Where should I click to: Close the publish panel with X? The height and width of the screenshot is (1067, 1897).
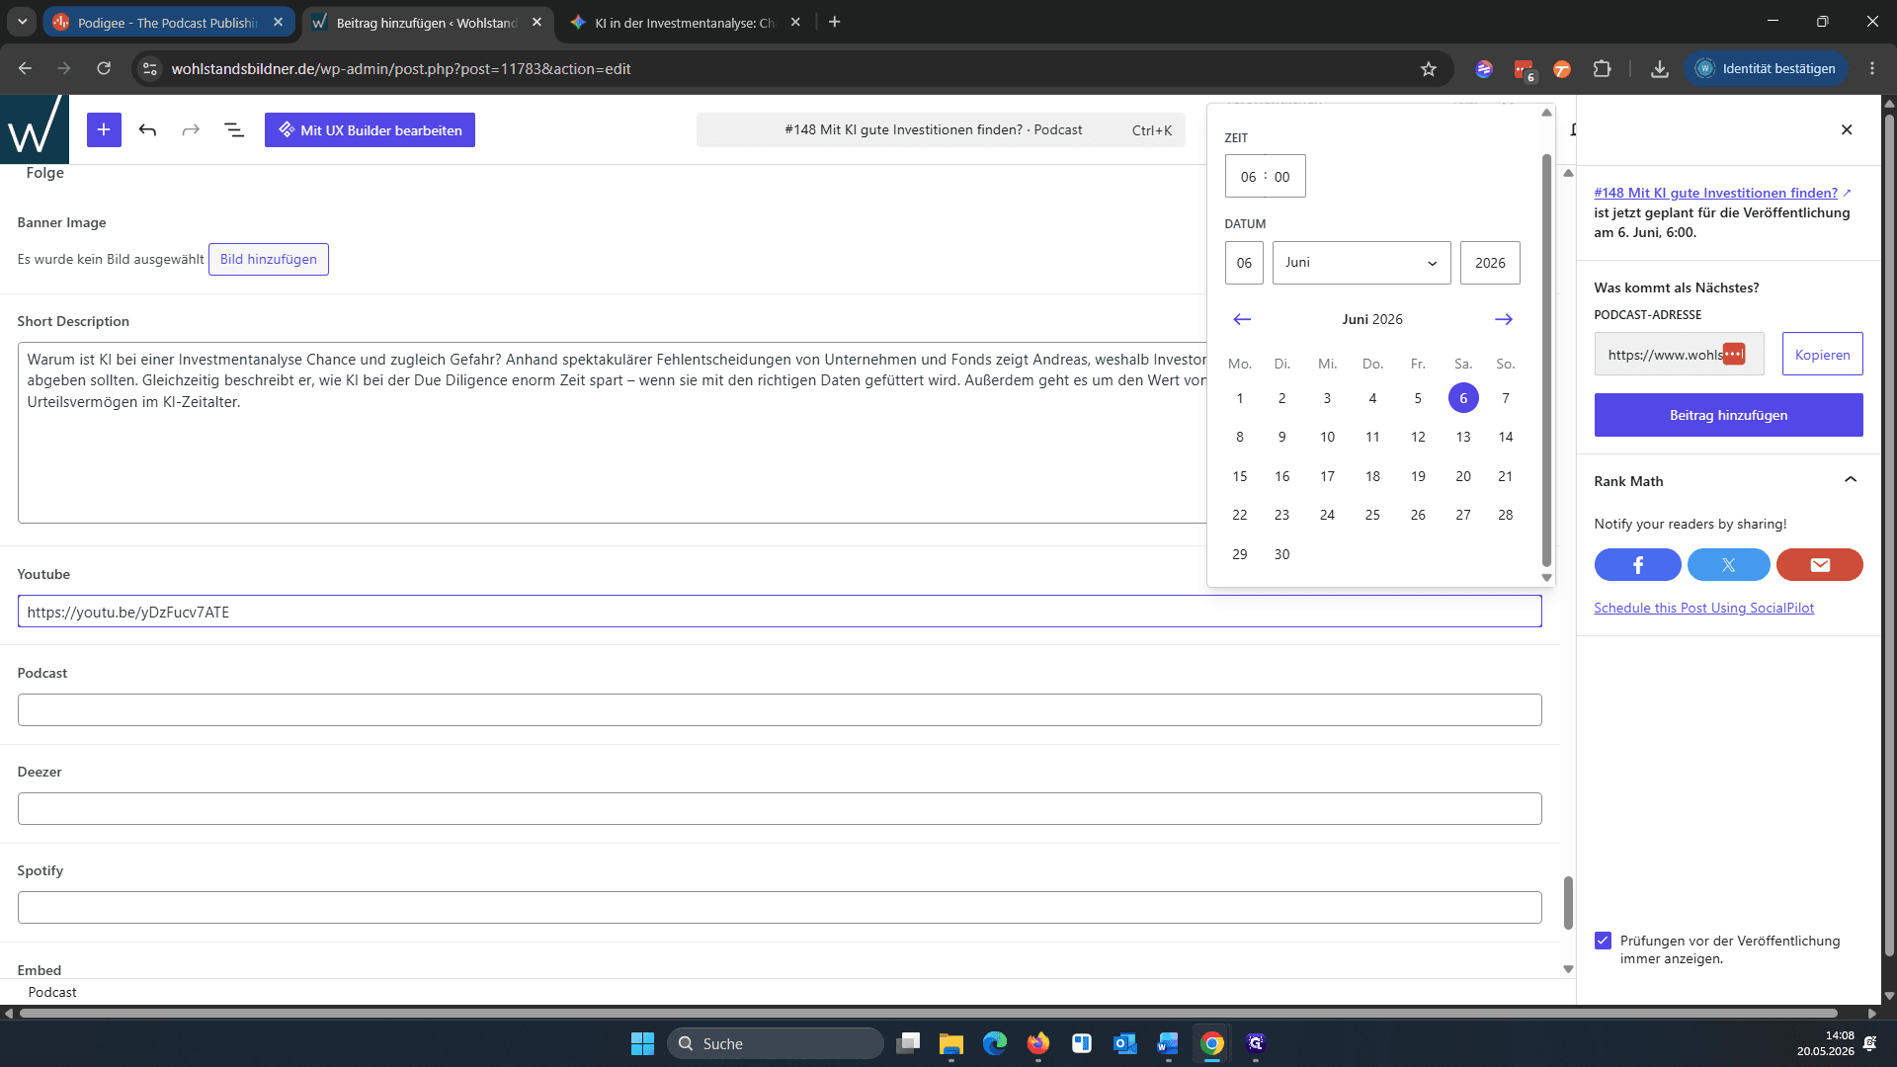[1847, 129]
